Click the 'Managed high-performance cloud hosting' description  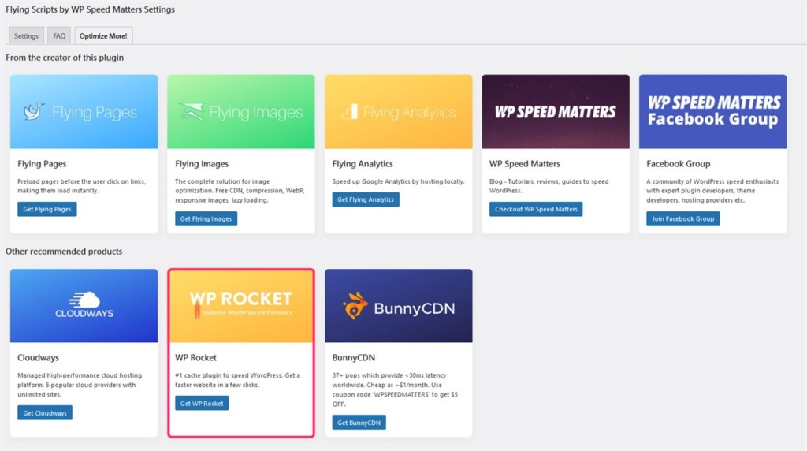tap(80, 385)
